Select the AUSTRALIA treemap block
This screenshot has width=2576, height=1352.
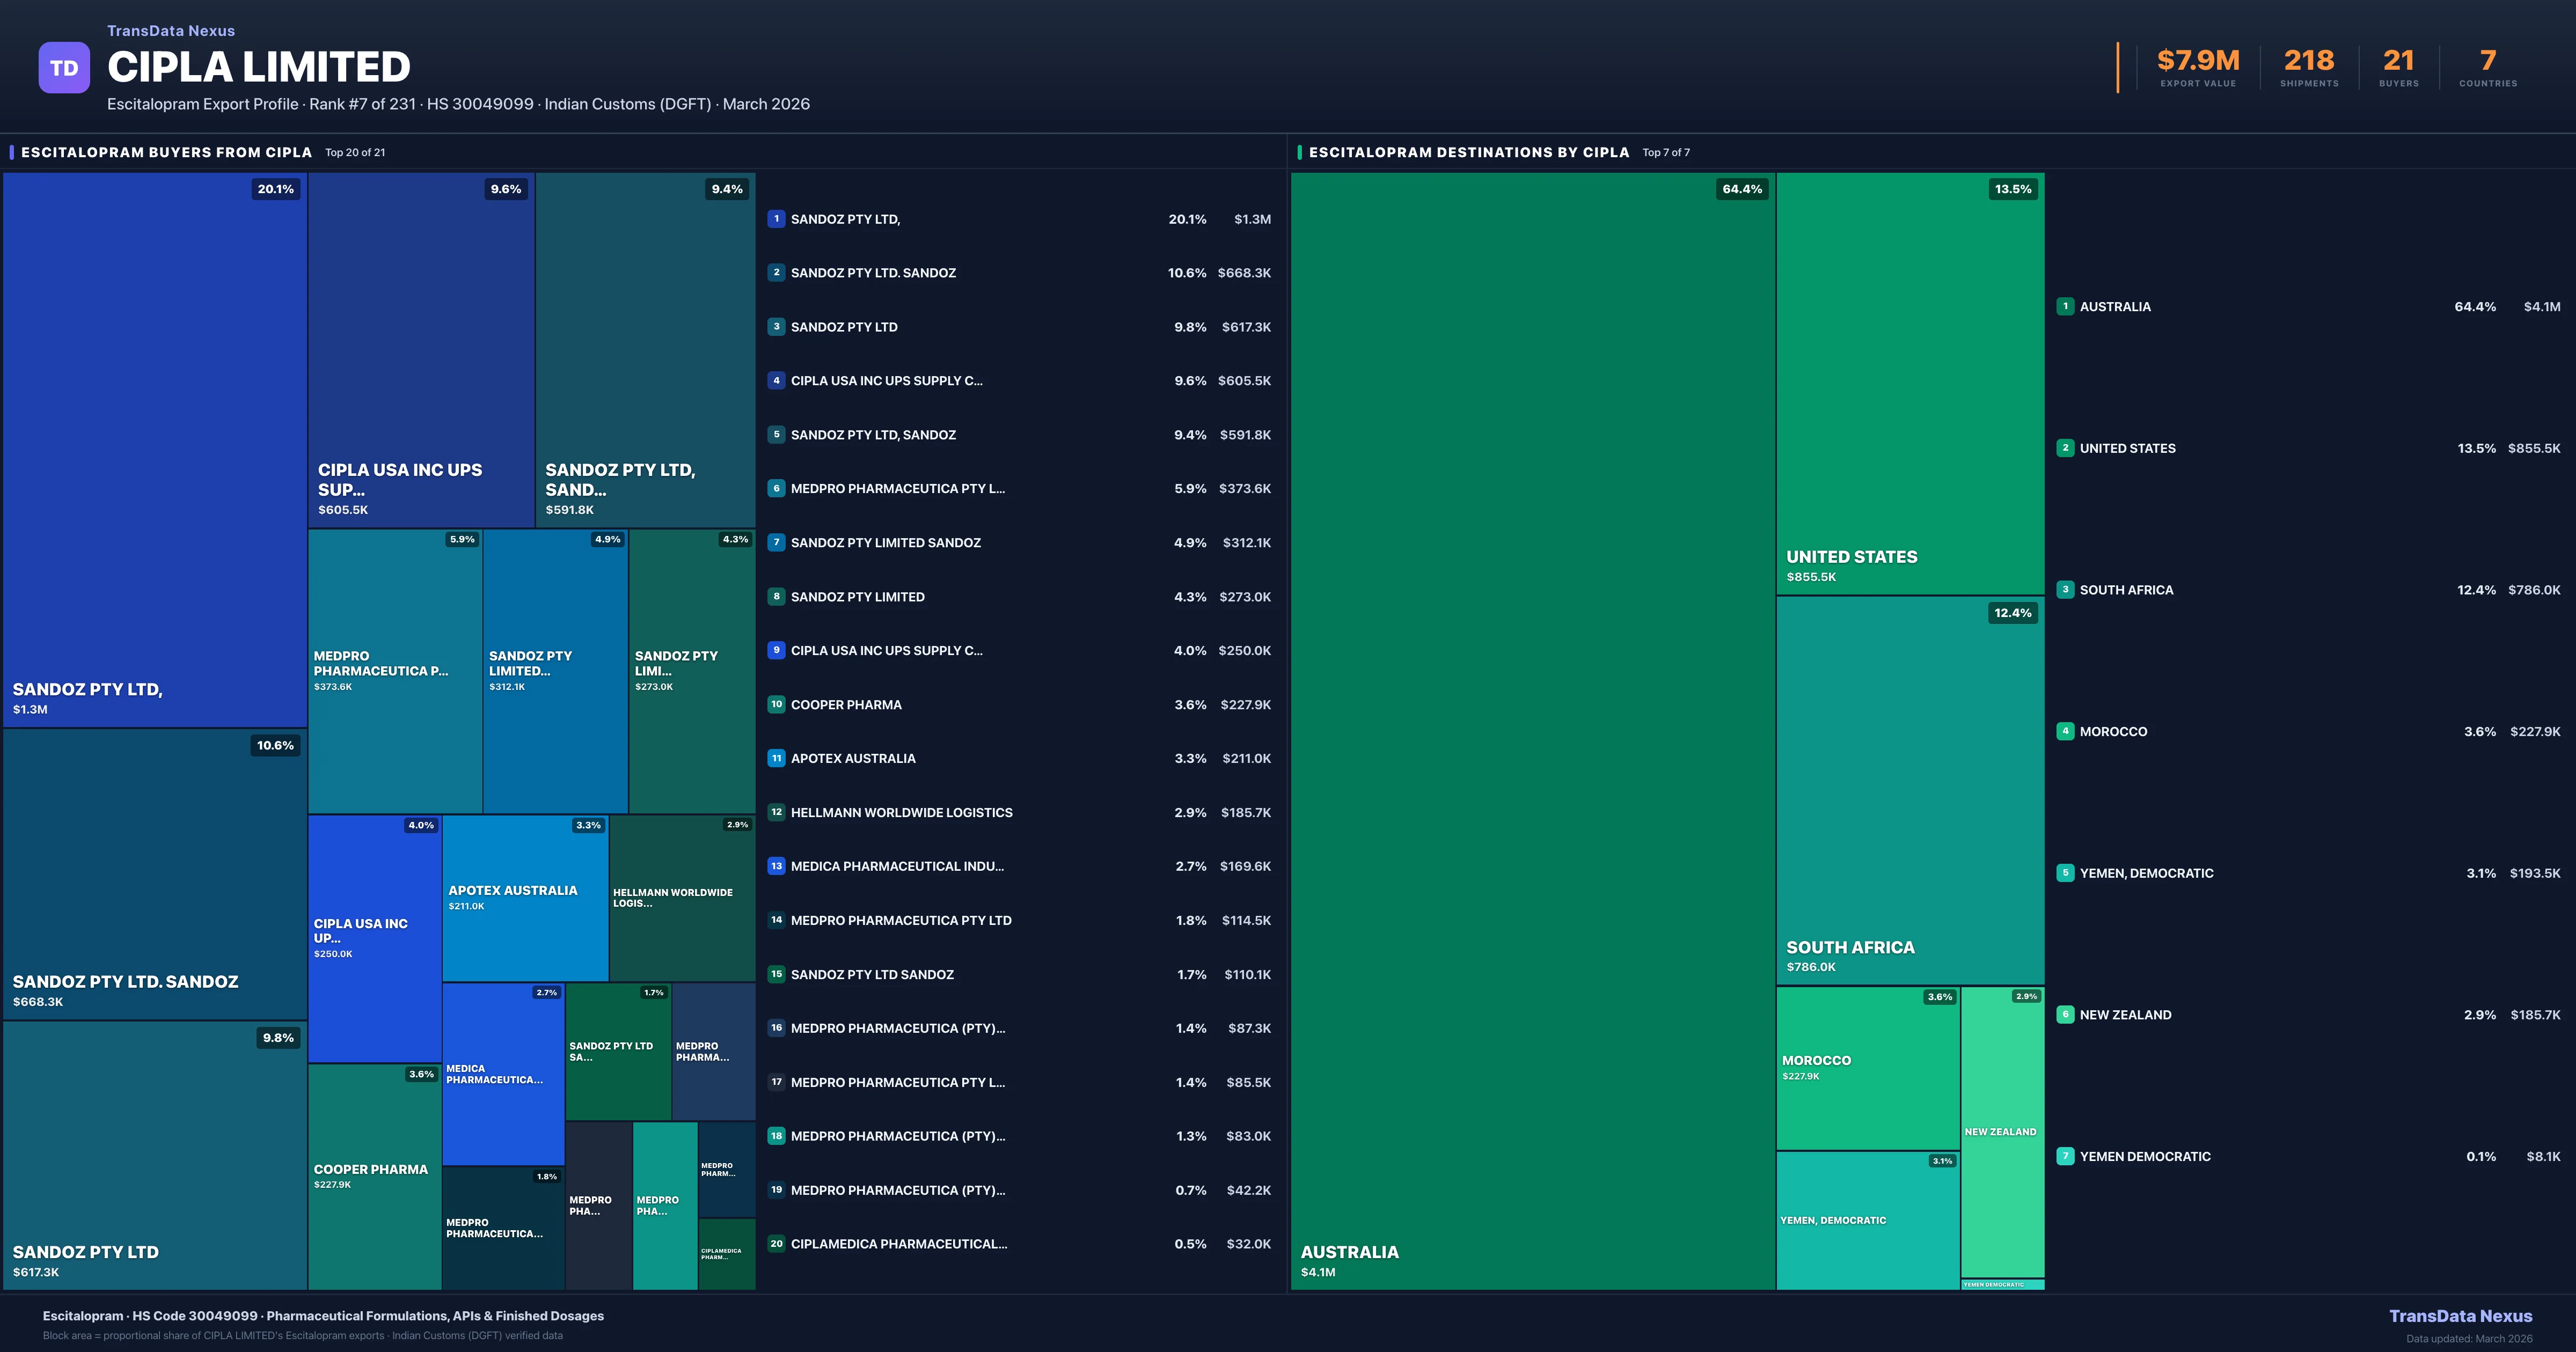pos(1532,730)
